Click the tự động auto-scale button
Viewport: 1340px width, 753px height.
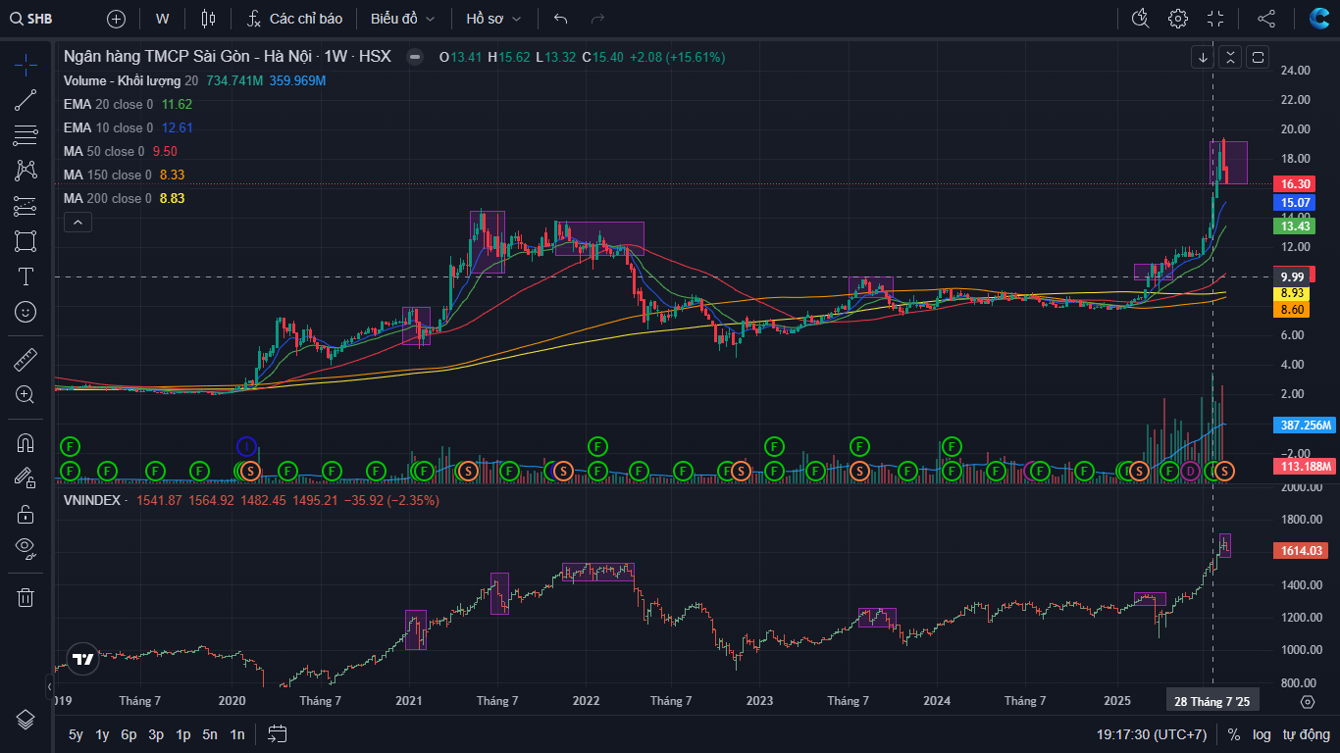[1305, 734]
